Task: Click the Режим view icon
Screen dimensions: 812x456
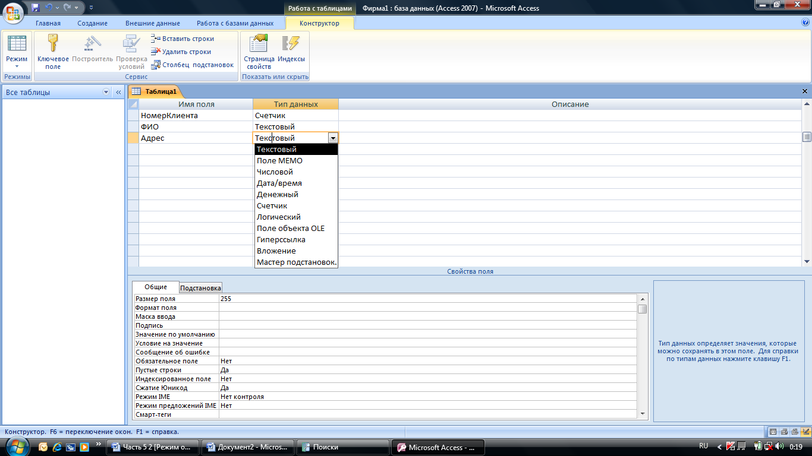Action: 17,43
